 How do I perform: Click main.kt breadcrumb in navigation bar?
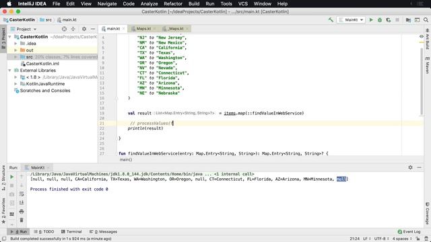tap(67, 19)
